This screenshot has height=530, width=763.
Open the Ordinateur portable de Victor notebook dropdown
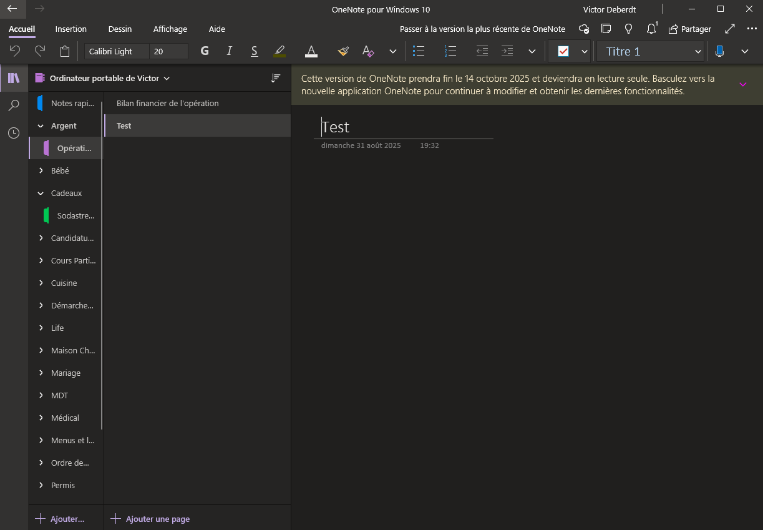(103, 78)
